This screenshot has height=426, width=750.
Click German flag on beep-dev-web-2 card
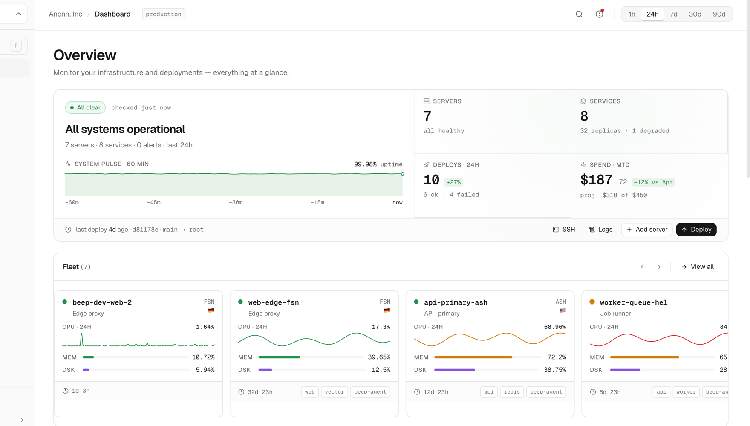click(211, 311)
